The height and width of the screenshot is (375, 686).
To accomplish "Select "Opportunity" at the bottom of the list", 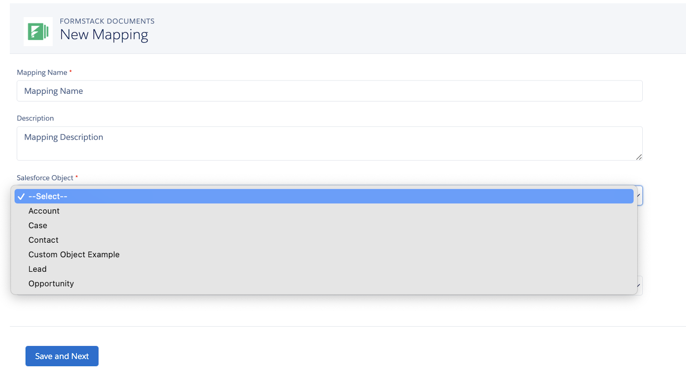I will tap(51, 283).
